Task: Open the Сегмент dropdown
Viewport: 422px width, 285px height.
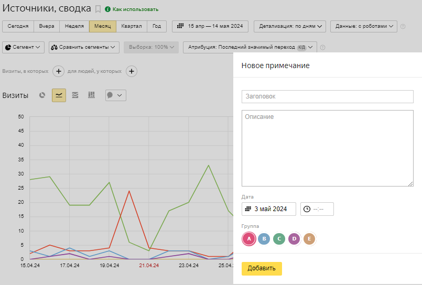Action: 24,47
